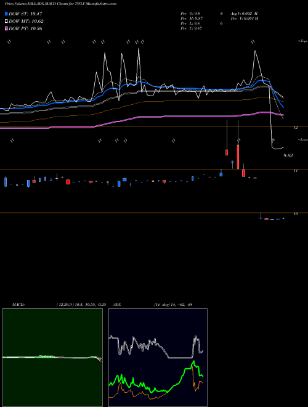Click the tall red candlestick above 11
The width and height of the screenshot is (308, 407).
238,157
